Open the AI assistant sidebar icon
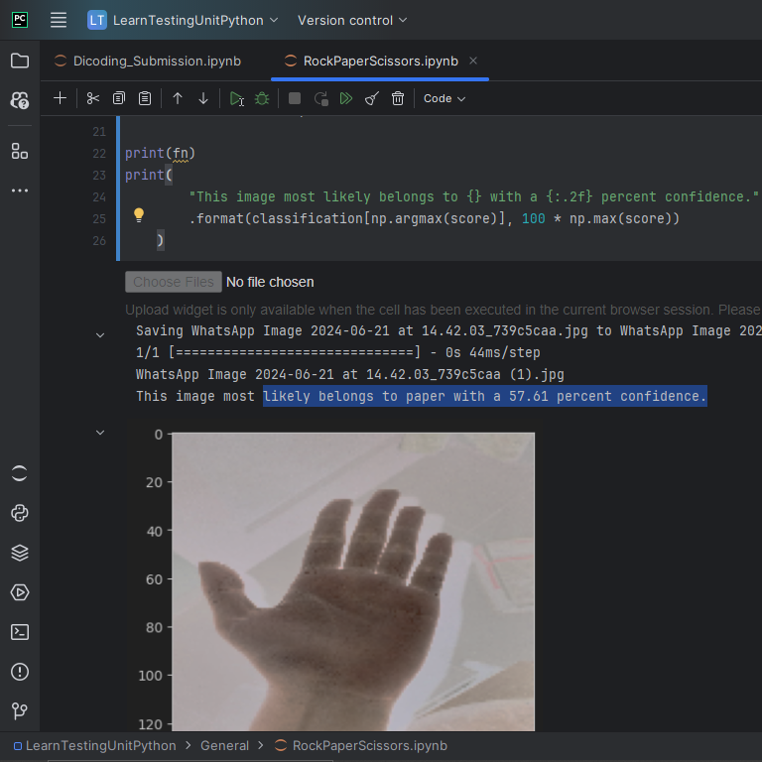The width and height of the screenshot is (762, 762). click(x=20, y=100)
